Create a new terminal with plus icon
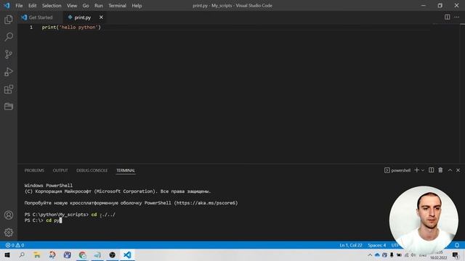 click(x=416, y=170)
